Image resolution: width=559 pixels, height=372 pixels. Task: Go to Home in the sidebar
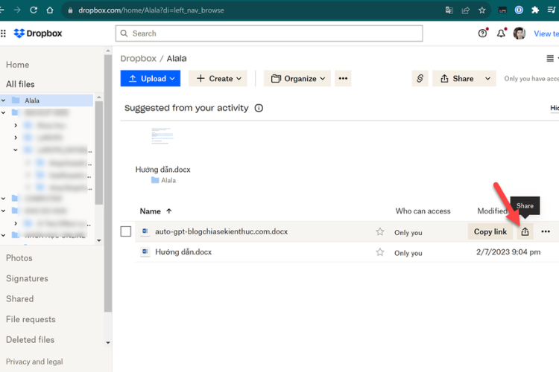(17, 65)
